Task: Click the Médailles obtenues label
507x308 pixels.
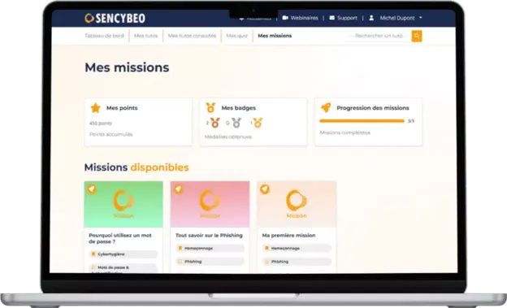Action: (228, 137)
